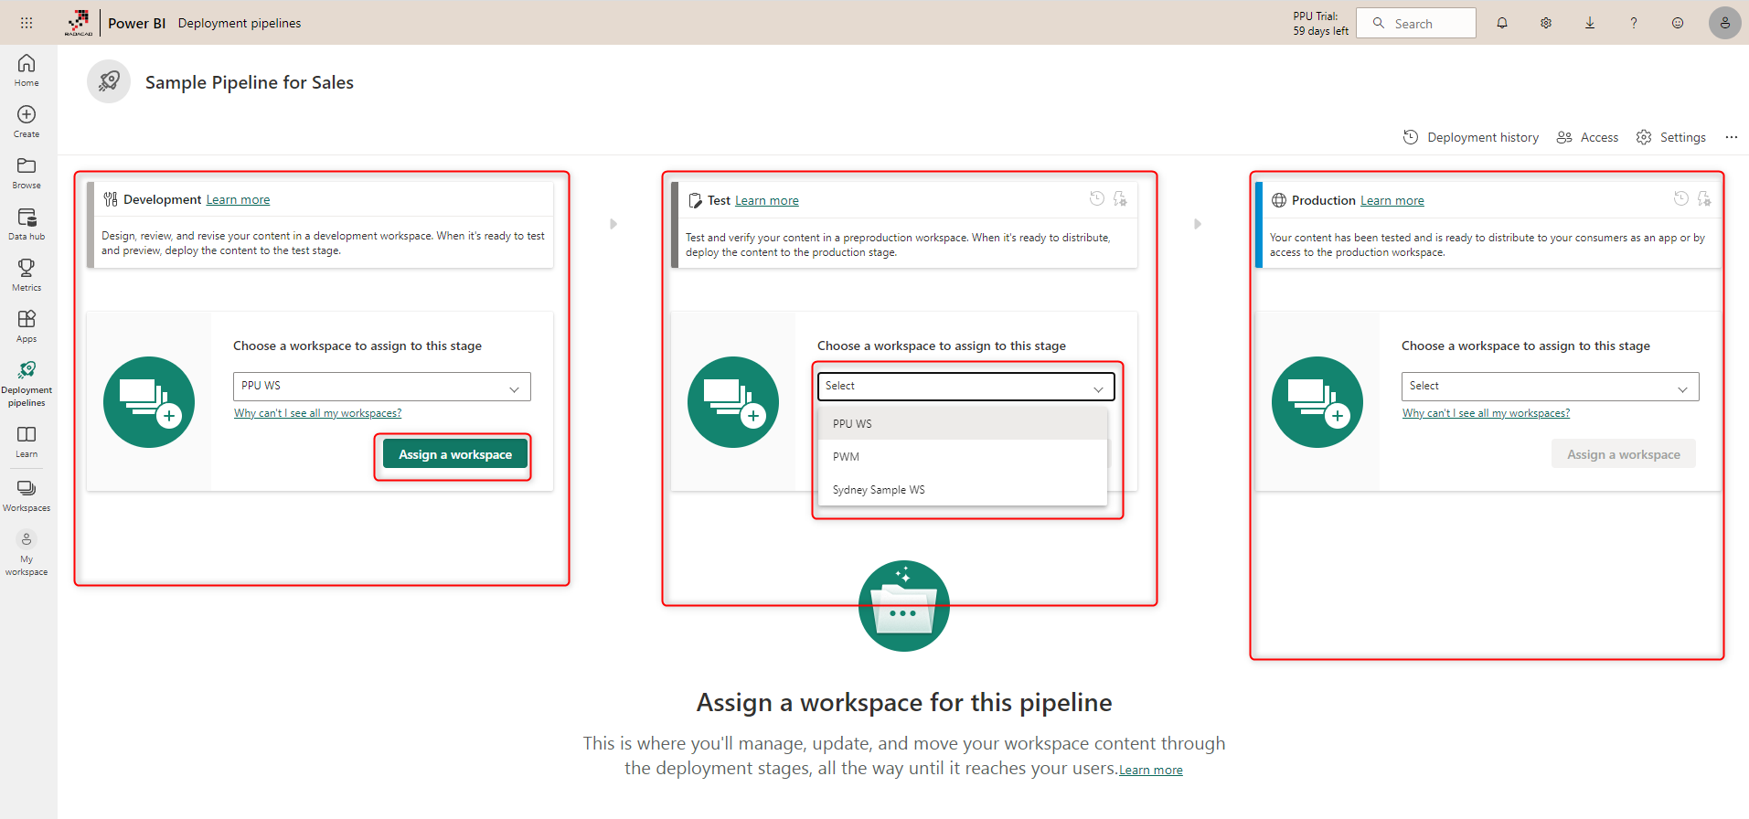Expand the Development workspace dropdown showing PPU WS

[381, 387]
